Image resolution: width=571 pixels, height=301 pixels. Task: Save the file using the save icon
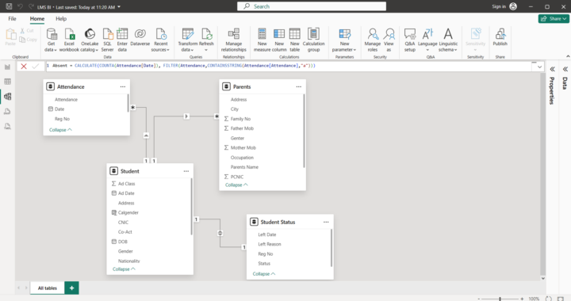(x=9, y=6)
